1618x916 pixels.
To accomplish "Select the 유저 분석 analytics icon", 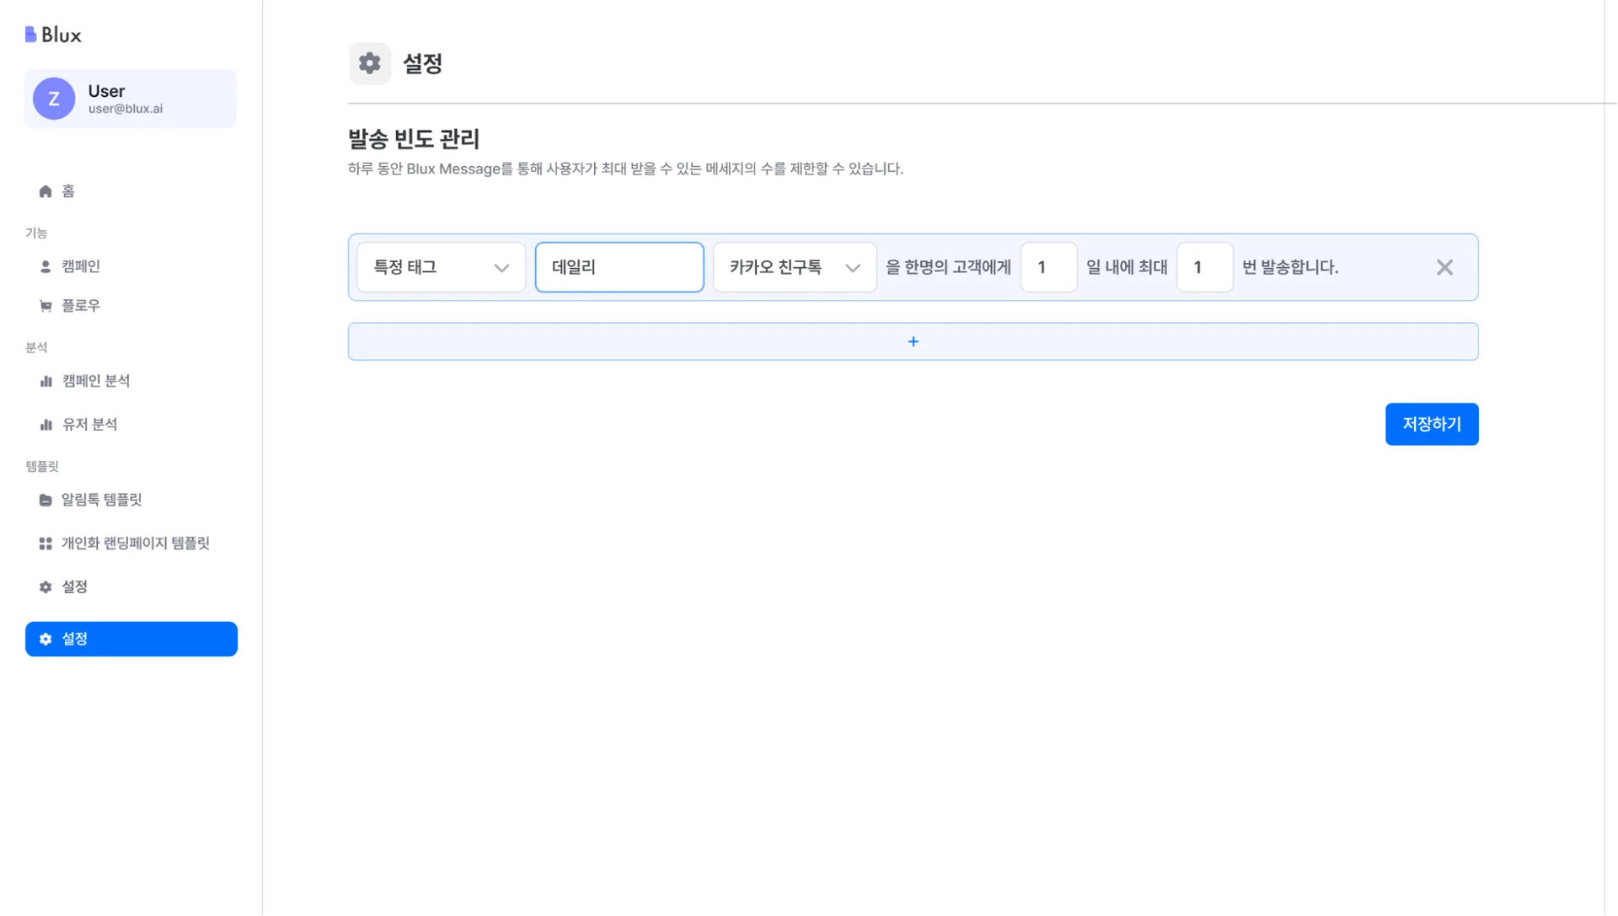I will 45,424.
